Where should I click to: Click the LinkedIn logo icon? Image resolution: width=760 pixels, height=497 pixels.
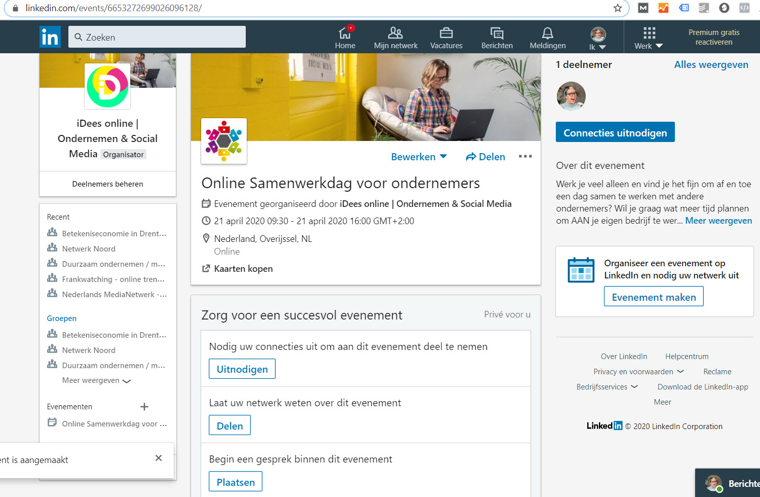[50, 37]
